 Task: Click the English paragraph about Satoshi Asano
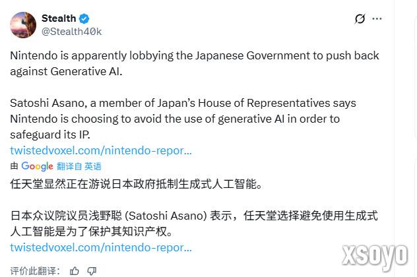click(183, 119)
